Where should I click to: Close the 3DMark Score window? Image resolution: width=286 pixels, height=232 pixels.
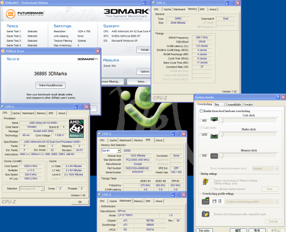tap(98, 51)
